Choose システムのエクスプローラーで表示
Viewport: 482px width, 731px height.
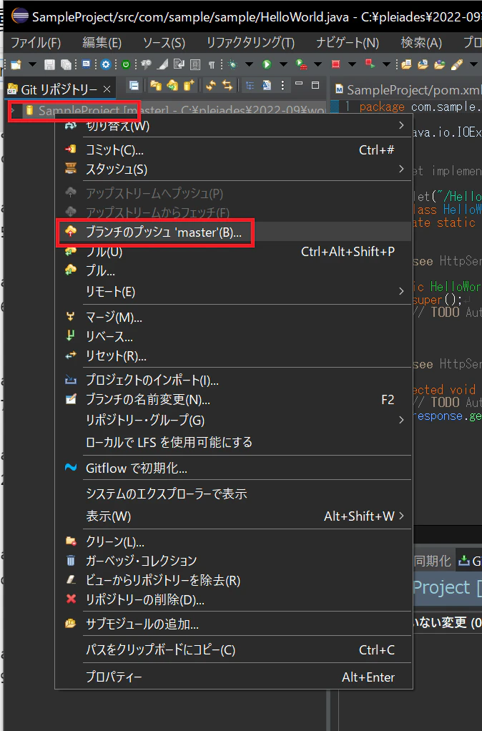(234, 494)
